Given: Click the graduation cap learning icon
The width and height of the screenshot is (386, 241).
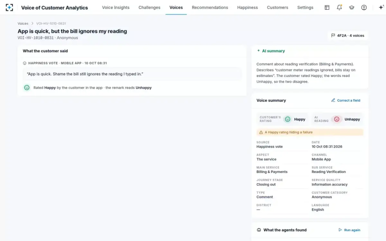Looking at the screenshot, I should tap(352, 7).
